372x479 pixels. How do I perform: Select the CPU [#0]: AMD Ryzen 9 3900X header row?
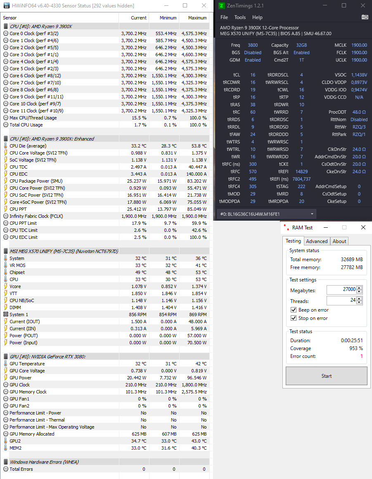[x=105, y=26]
